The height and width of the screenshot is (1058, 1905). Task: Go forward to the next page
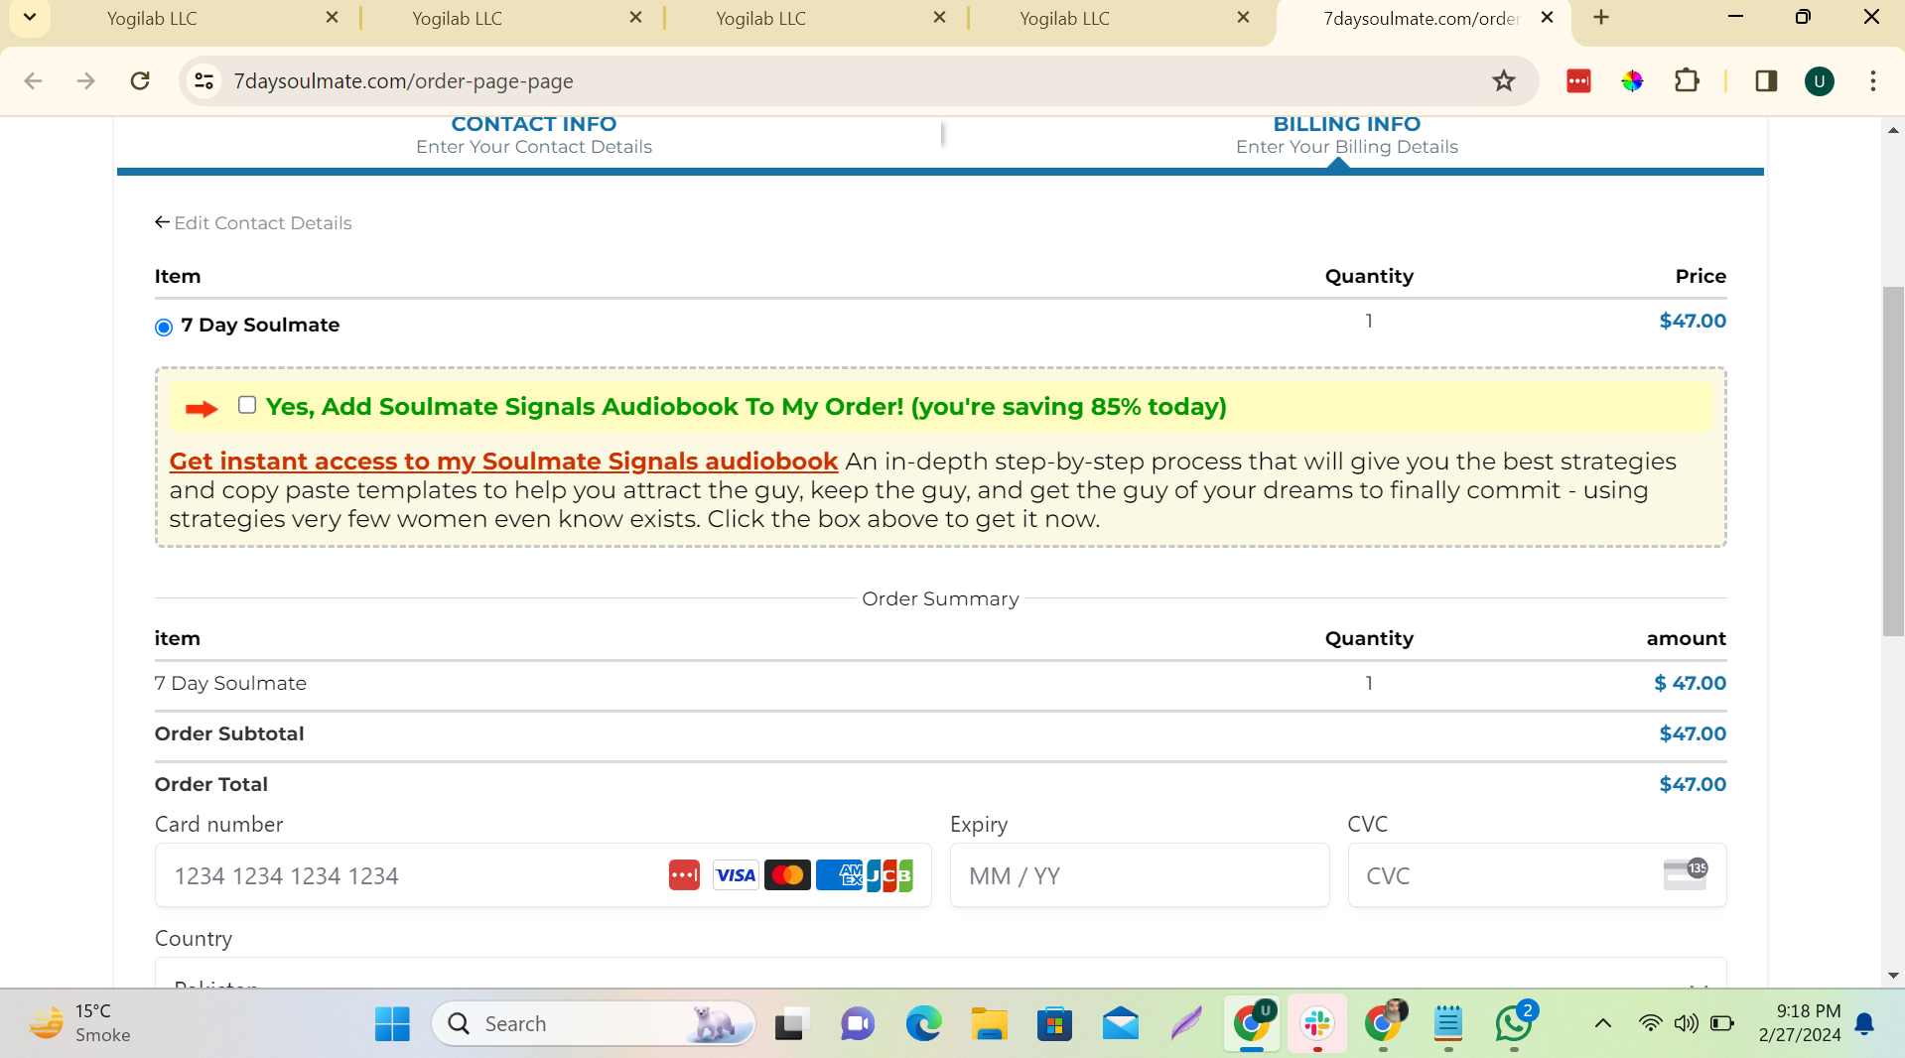coord(86,81)
